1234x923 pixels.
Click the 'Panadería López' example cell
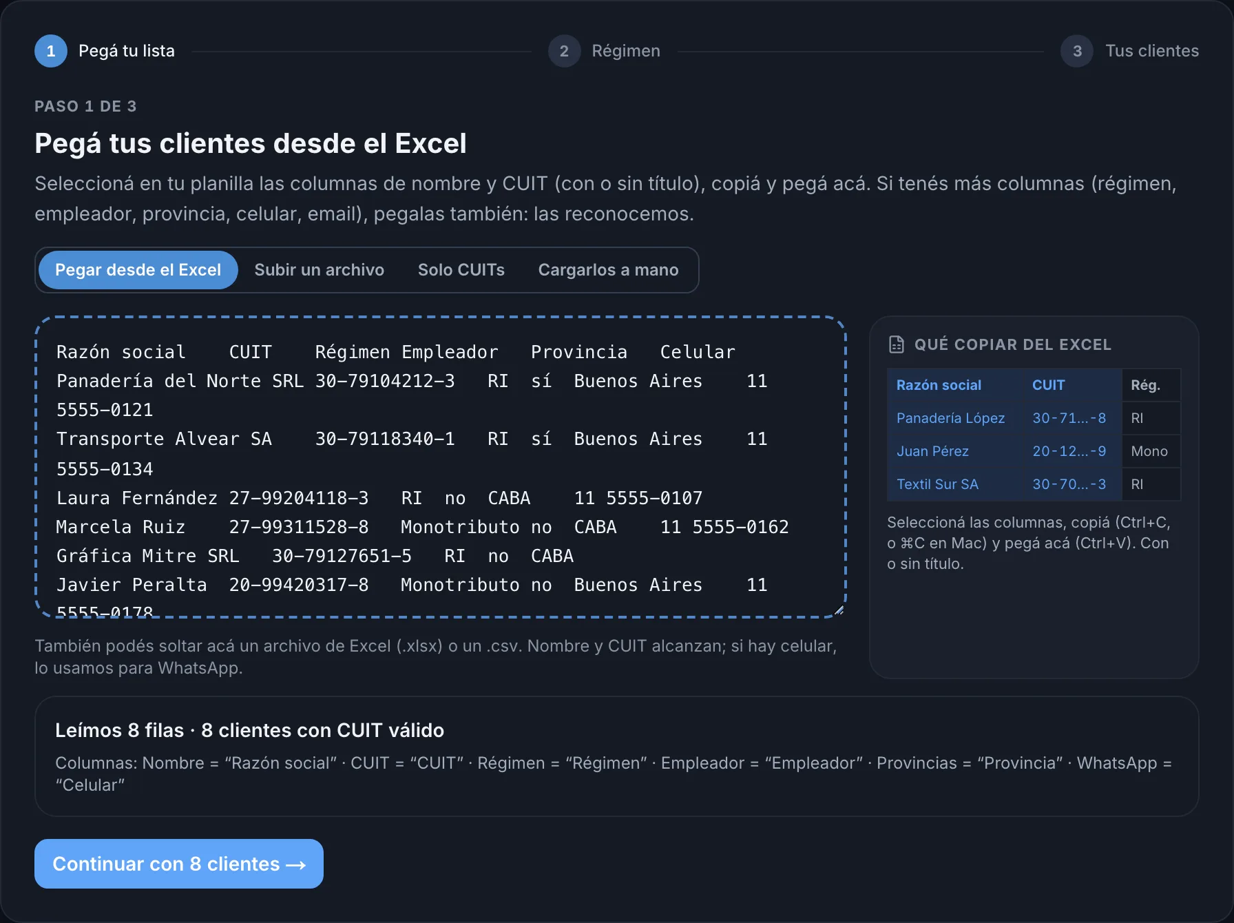coord(955,418)
